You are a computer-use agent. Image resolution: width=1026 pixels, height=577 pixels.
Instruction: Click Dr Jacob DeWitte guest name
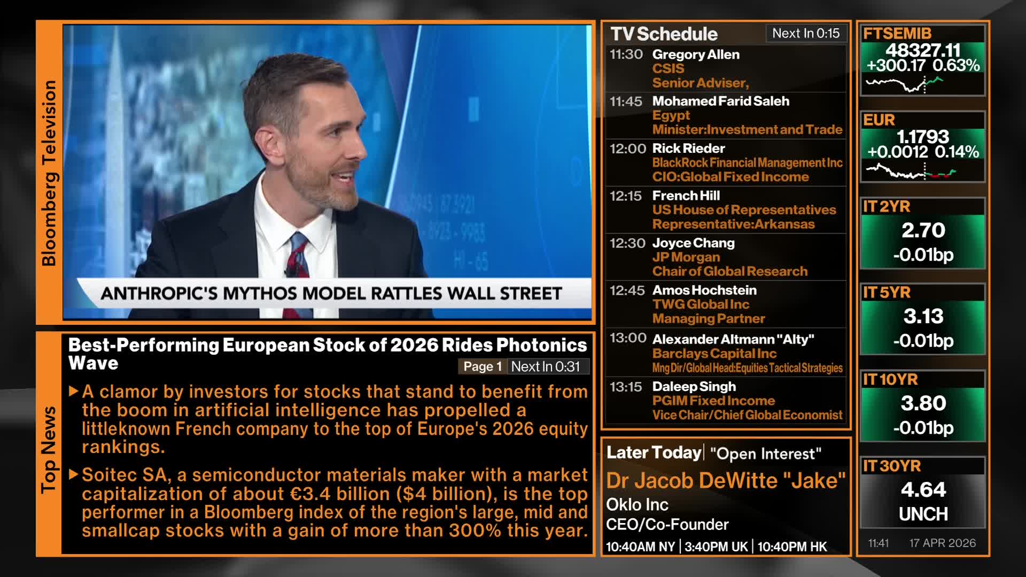tap(726, 481)
